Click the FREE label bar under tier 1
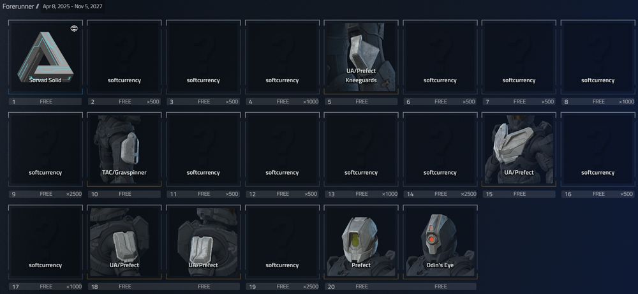This screenshot has height=294, width=638. 45,101
